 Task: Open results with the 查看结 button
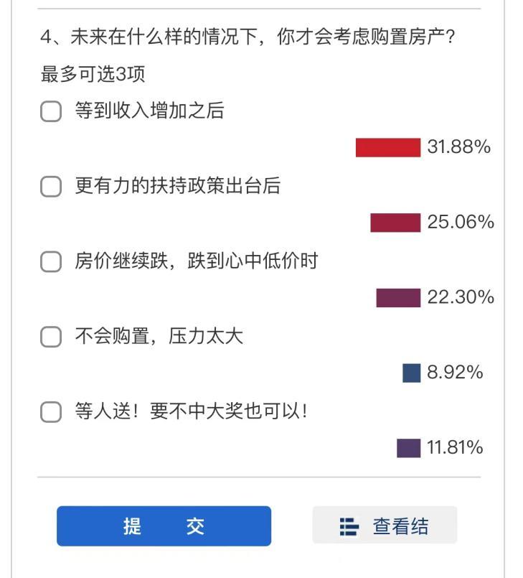coord(385,525)
